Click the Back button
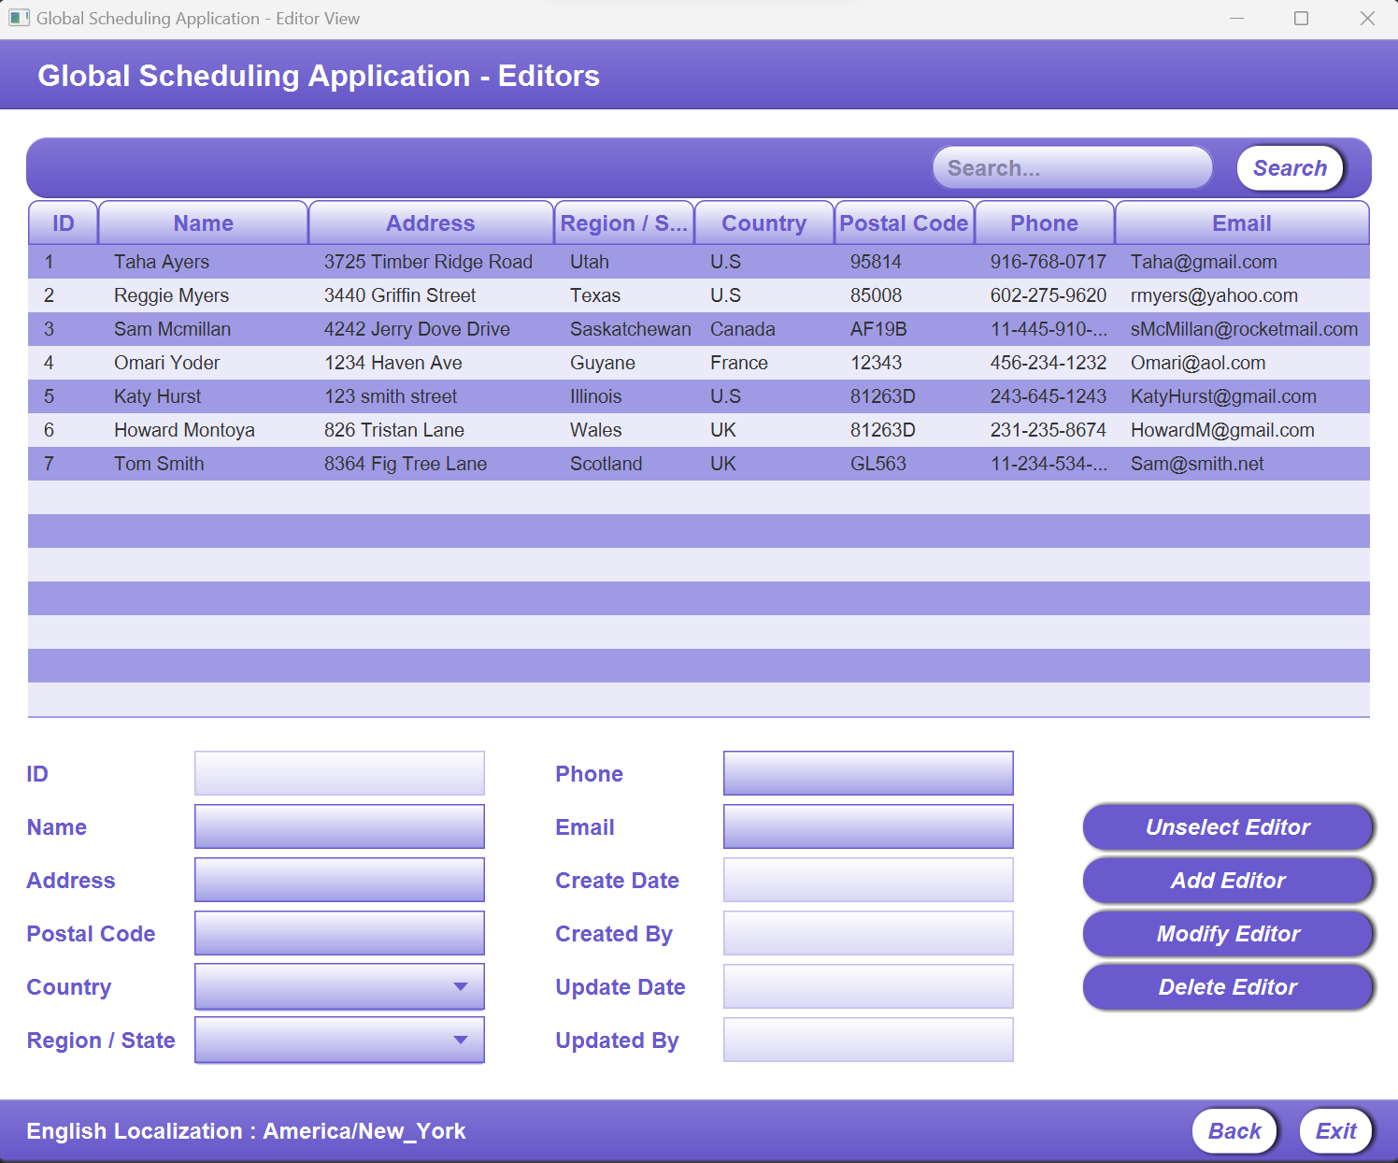Viewport: 1398px width, 1163px height. point(1234,1130)
